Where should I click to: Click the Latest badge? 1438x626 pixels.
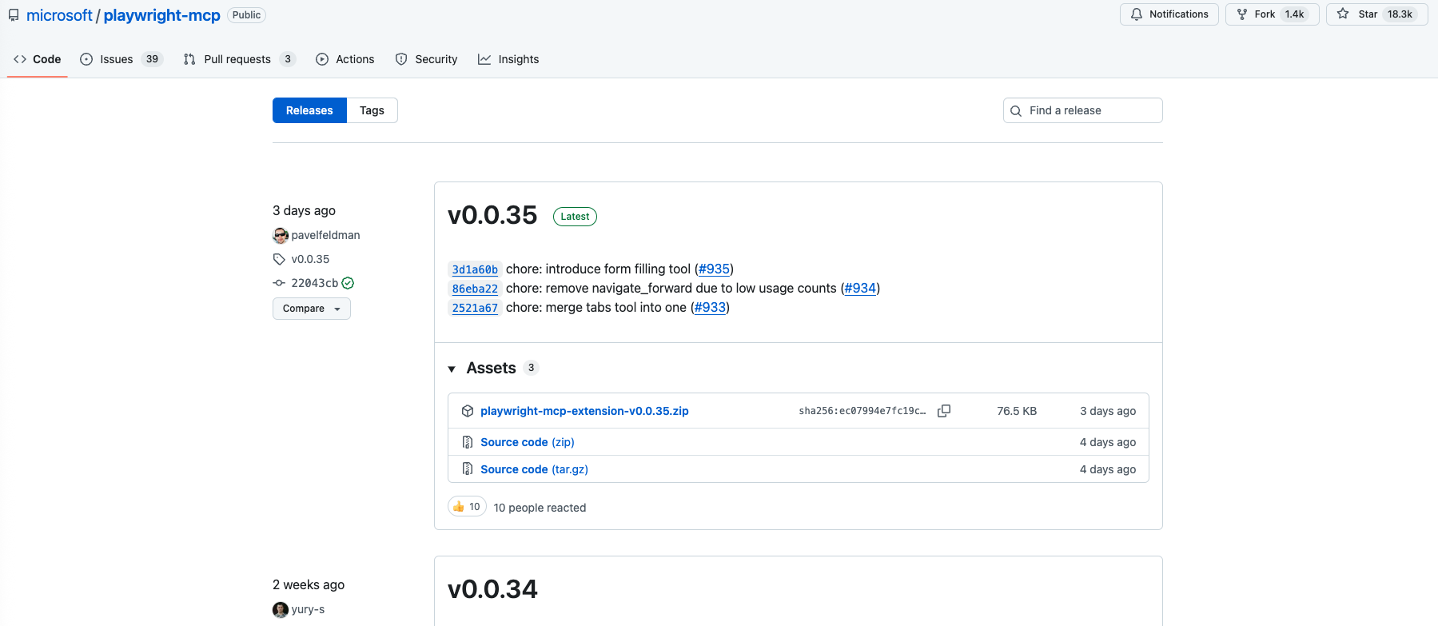tap(575, 217)
